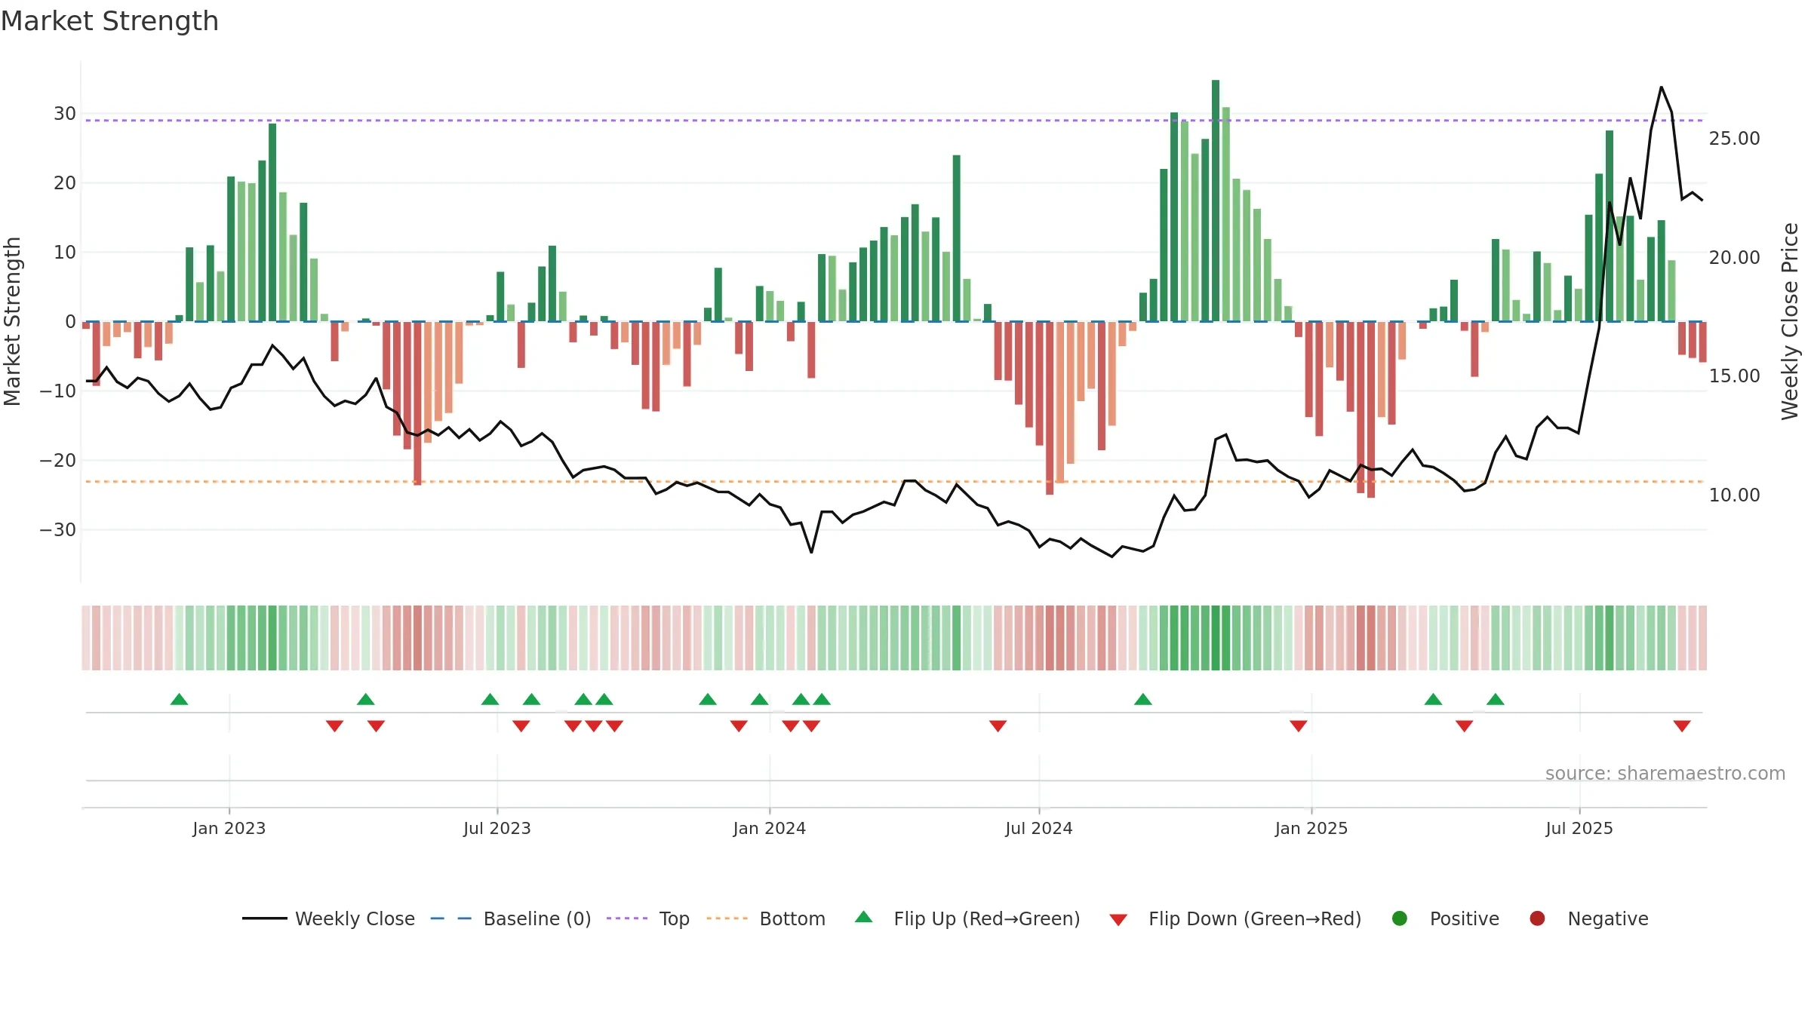This screenshot has height=1018, width=1811.
Task: Toggle Flip Down (Green→Red) legend entry
Action: pos(1235,918)
